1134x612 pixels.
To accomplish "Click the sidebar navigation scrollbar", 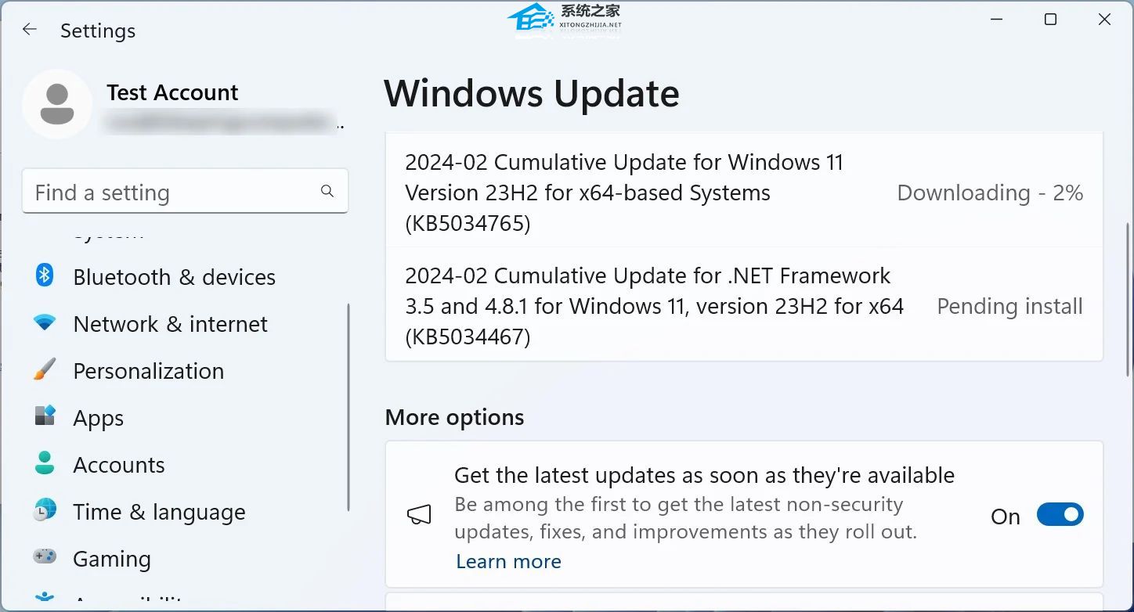I will tap(349, 407).
